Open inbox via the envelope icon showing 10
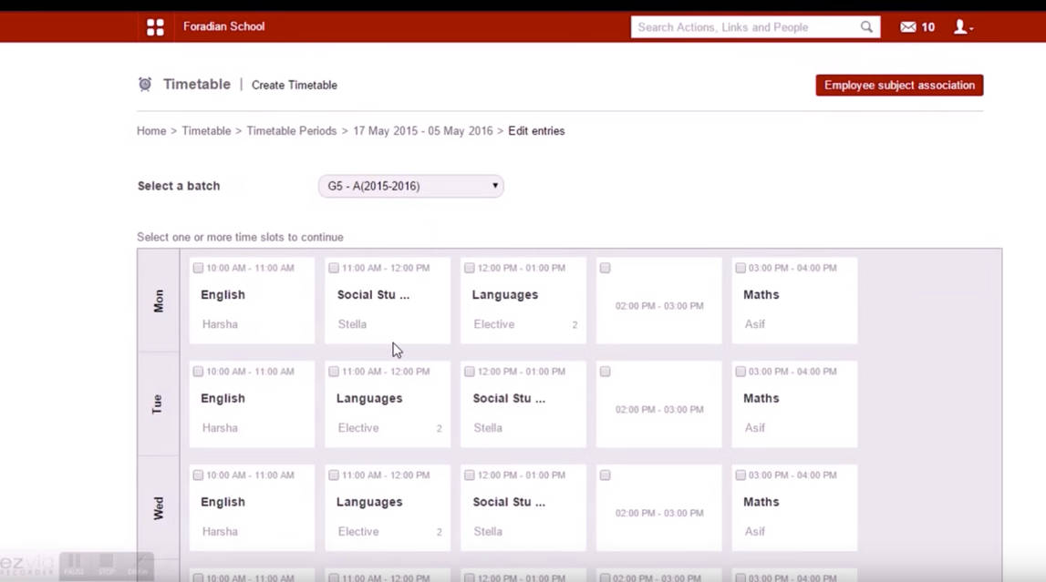The width and height of the screenshot is (1046, 582). (x=907, y=26)
